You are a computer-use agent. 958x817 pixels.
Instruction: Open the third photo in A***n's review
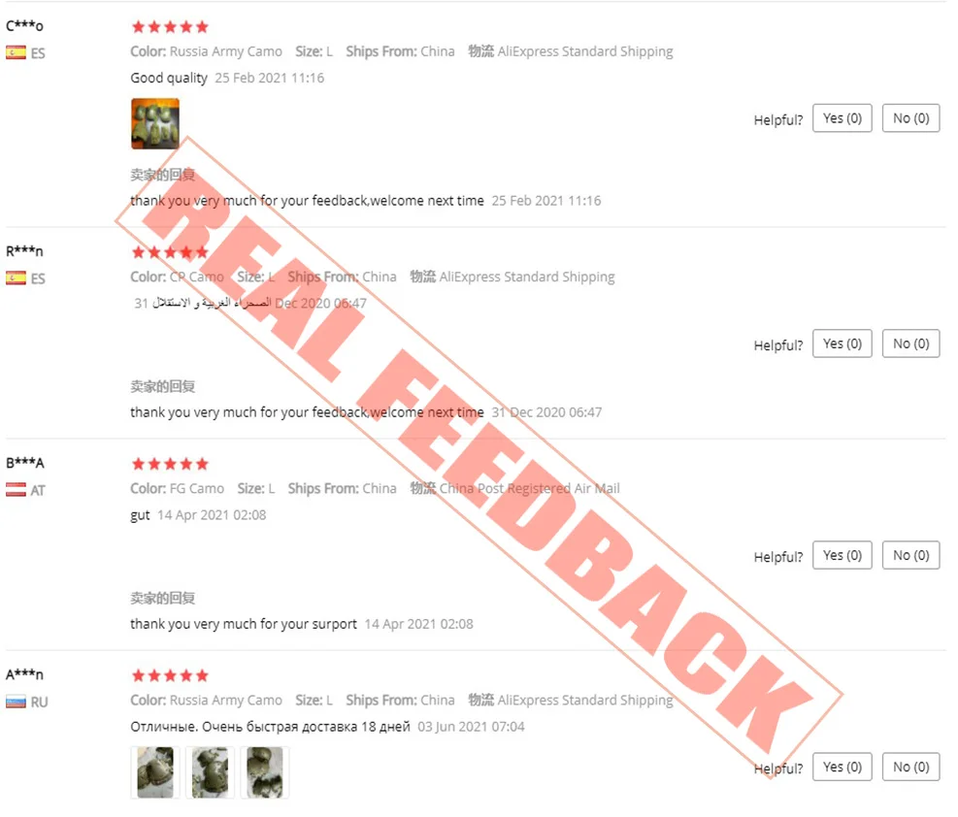coord(265,772)
